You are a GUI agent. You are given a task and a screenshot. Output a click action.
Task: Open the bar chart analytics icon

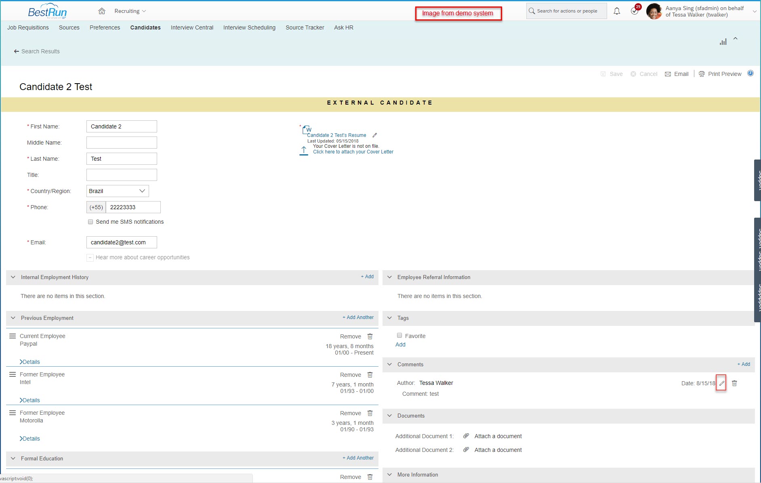pyautogui.click(x=723, y=42)
